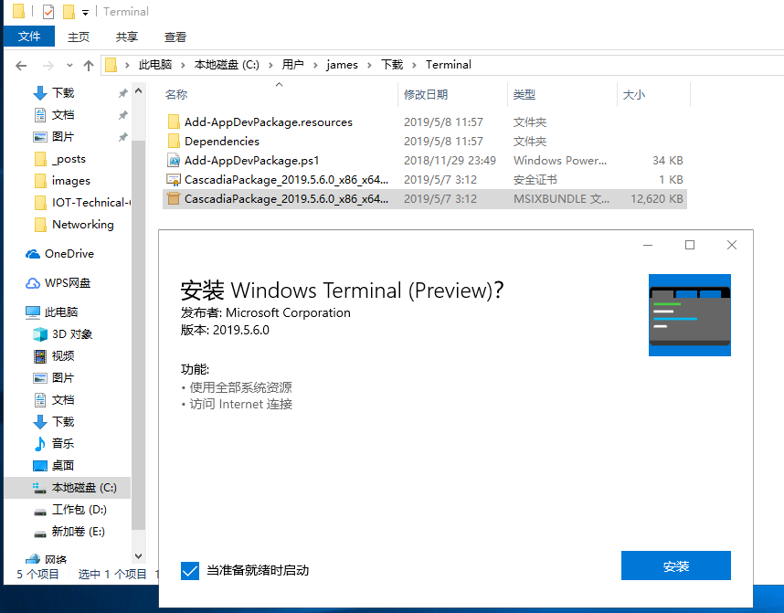
Task: Expand the chevron after 下载 in the address bar
Action: 415,65
